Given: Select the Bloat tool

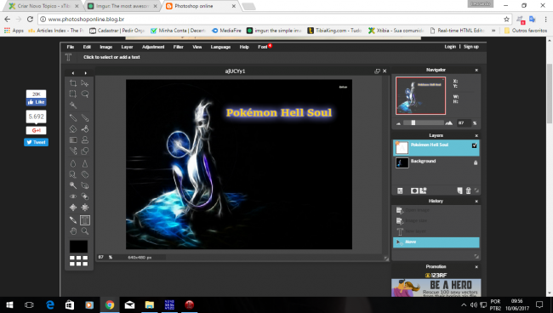Looking at the screenshot, I should point(73,208).
